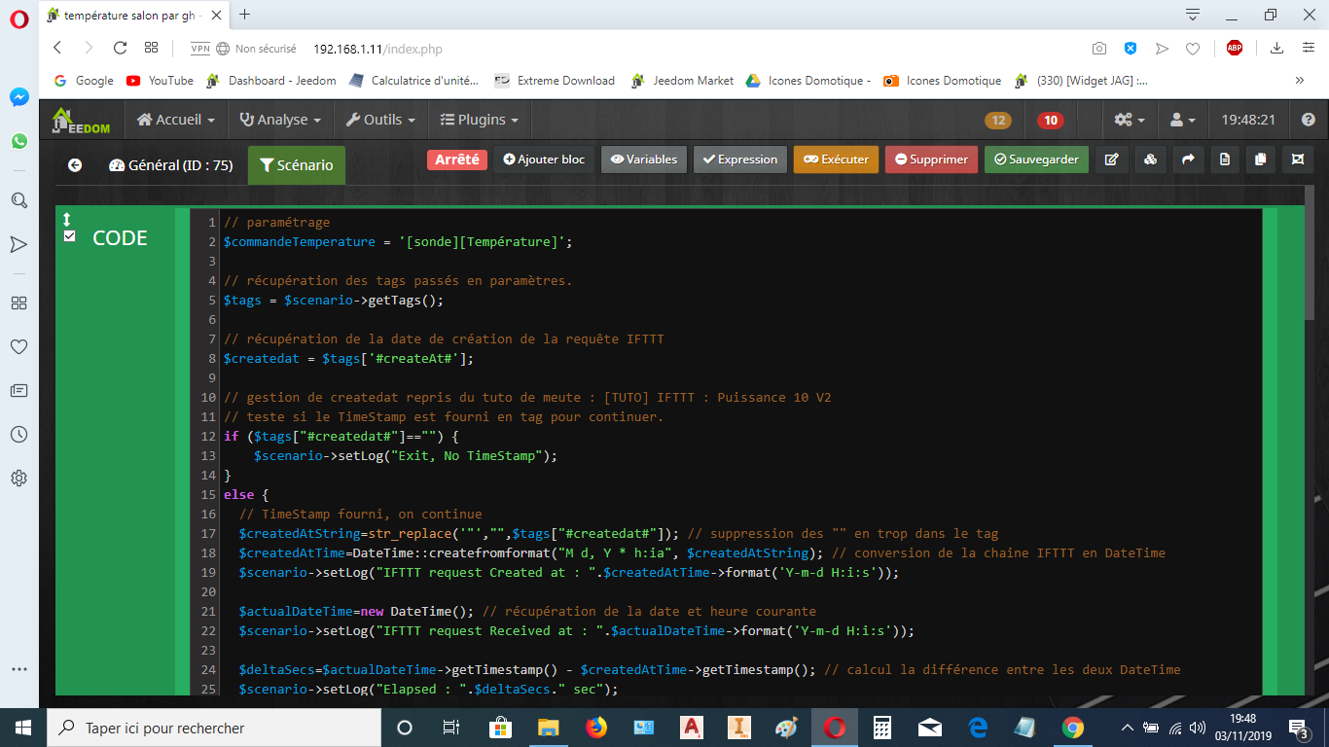Viewport: 1329px width, 747px height.
Task: Click the duplicate scenario copy icon
Action: click(x=1261, y=160)
